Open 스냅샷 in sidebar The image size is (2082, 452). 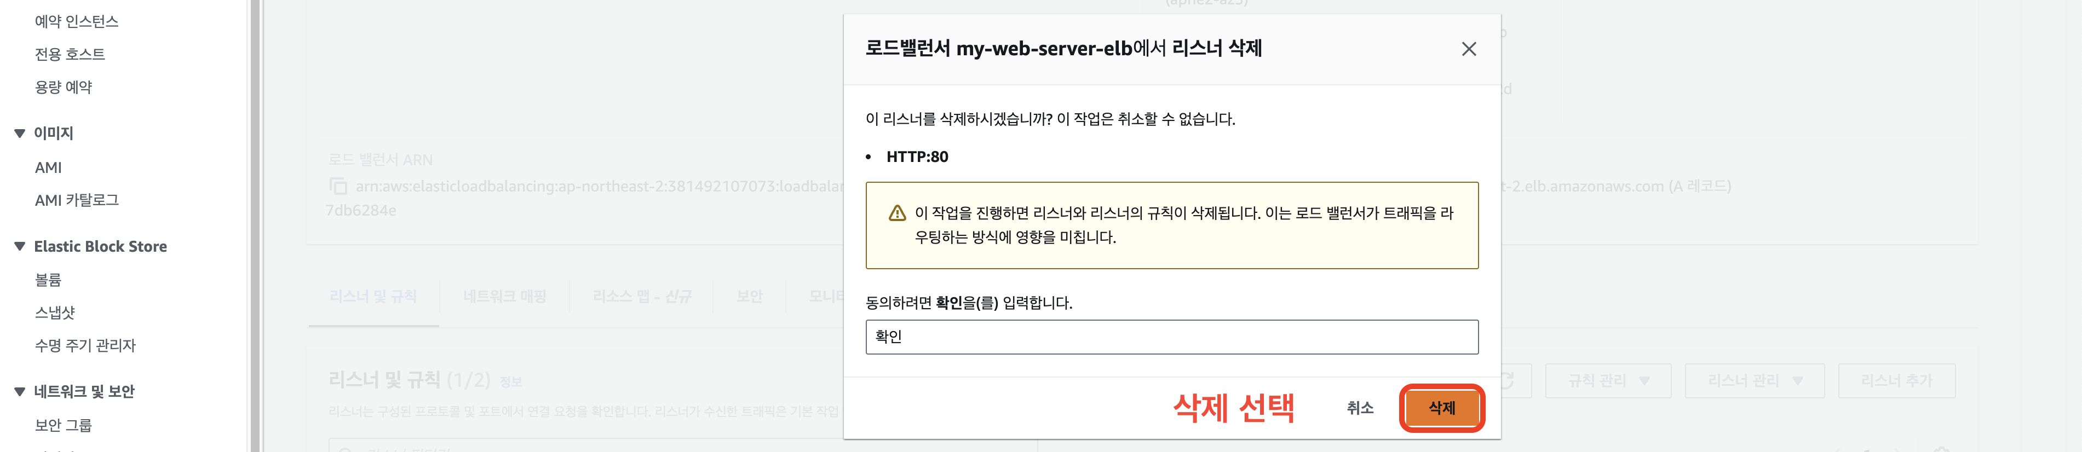click(x=55, y=312)
